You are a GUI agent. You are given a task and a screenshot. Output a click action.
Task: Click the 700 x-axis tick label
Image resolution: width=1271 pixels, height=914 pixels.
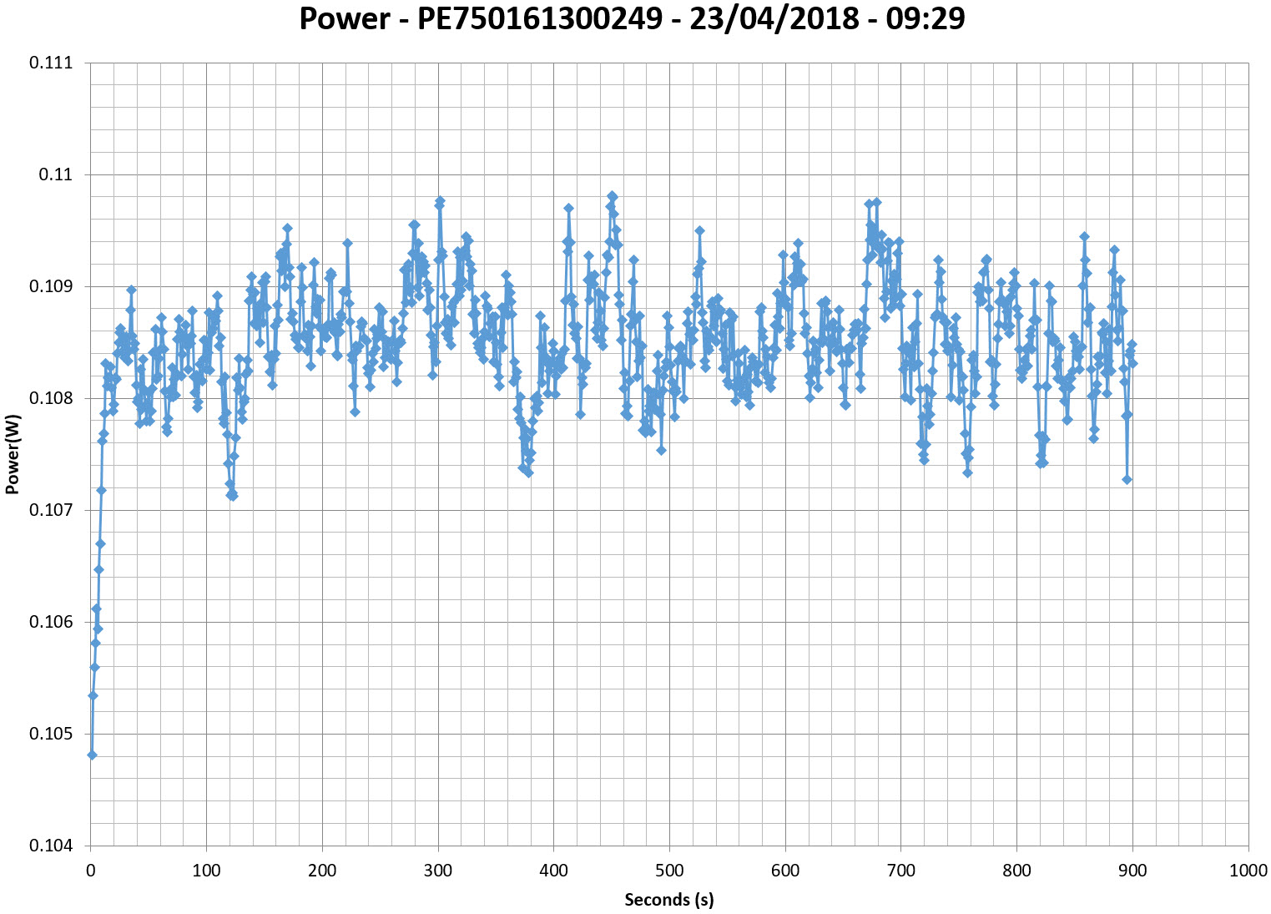pyautogui.click(x=901, y=871)
